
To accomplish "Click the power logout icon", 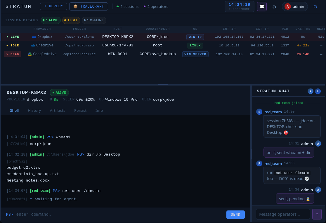I will tap(315, 7).
